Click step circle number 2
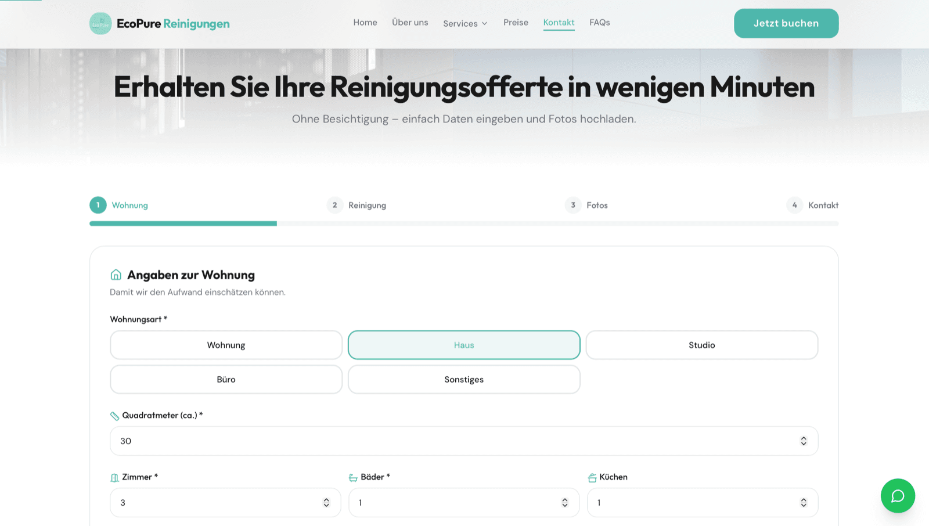 pos(335,205)
